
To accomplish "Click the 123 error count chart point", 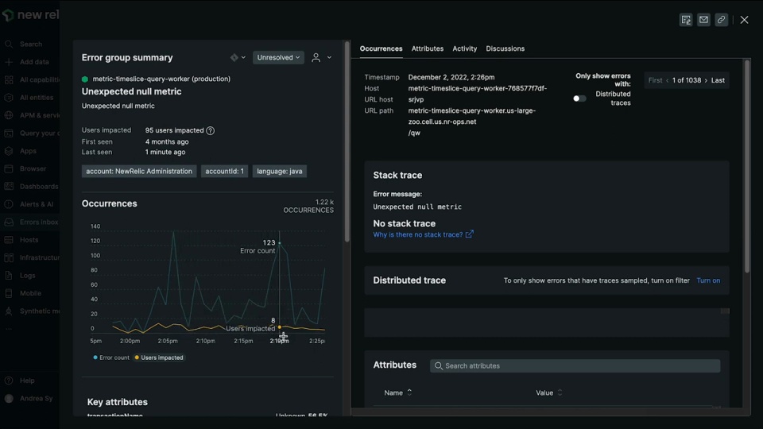I will [x=279, y=243].
